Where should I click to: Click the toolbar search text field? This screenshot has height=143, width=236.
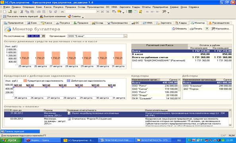click(81, 11)
